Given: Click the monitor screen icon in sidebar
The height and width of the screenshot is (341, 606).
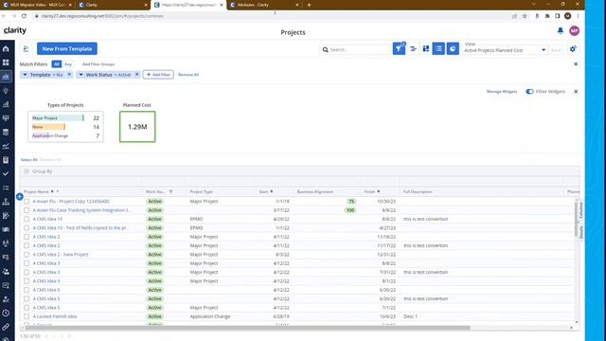Looking at the screenshot, I should point(6,118).
